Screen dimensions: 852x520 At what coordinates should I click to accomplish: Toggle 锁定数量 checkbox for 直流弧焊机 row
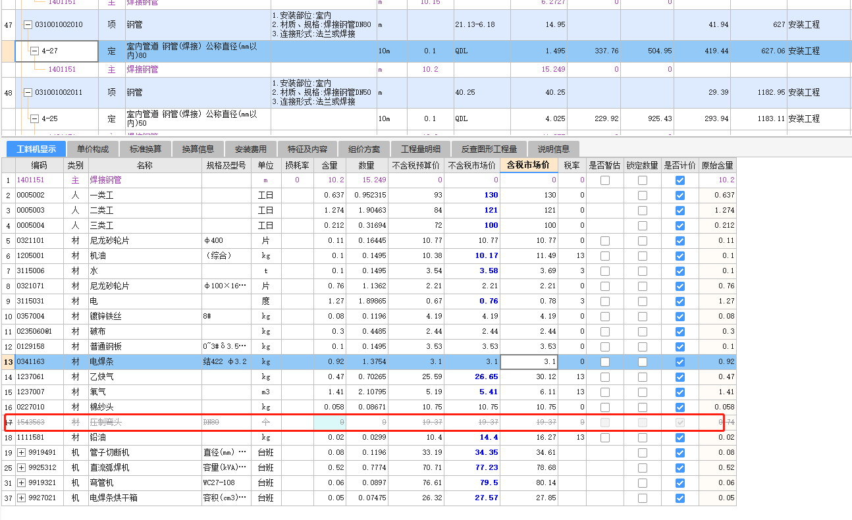click(x=642, y=467)
